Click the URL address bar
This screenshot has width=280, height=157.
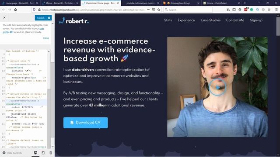click(x=94, y=10)
